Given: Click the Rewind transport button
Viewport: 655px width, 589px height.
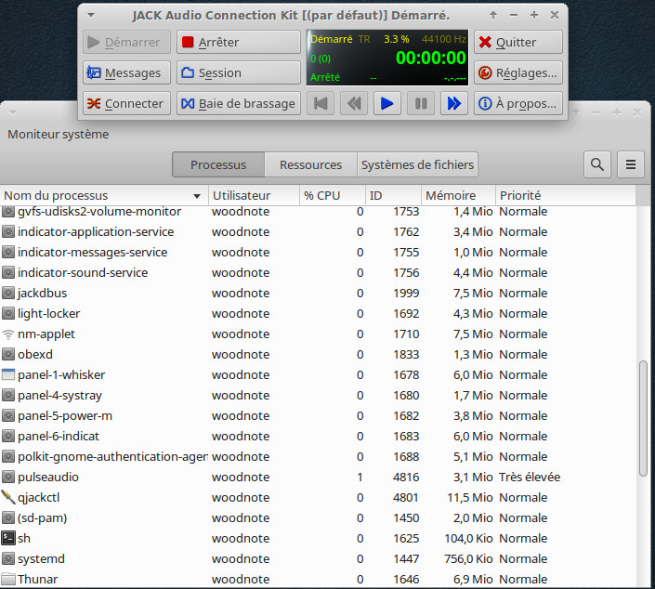Looking at the screenshot, I should tap(353, 103).
